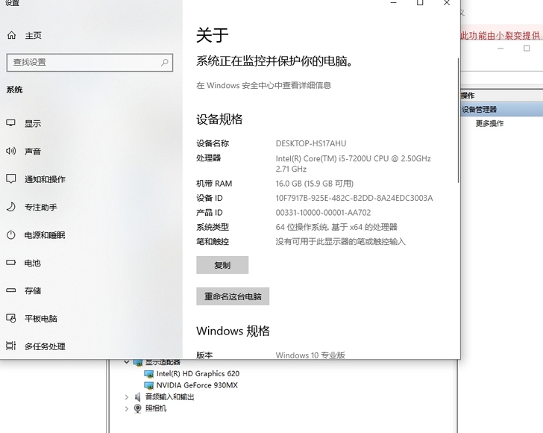
Task: Click the Settings window vertical scrollbar
Action: point(458,120)
